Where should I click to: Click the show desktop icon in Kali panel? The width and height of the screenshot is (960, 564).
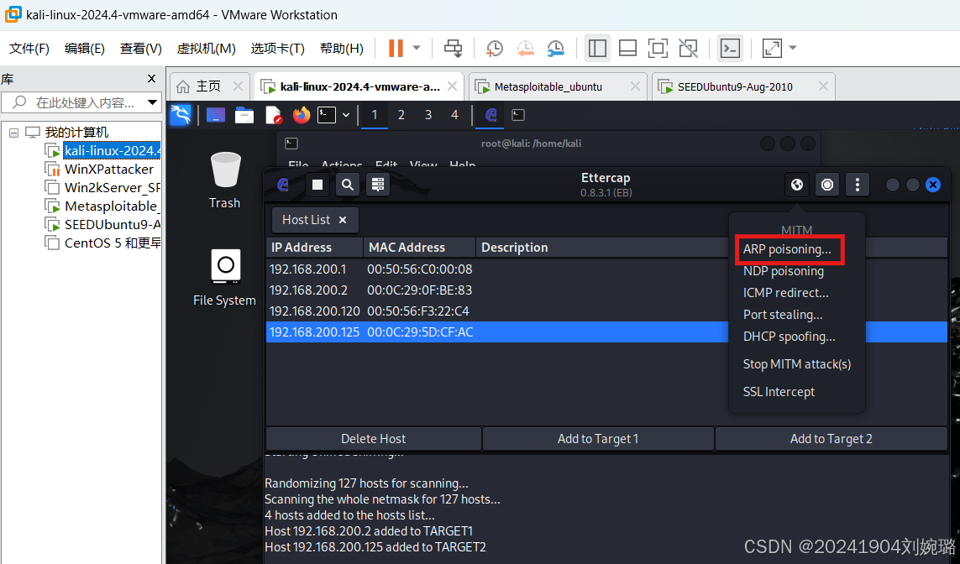point(216,114)
